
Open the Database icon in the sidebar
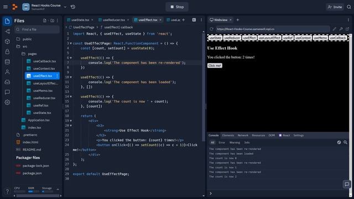click(x=7, y=62)
